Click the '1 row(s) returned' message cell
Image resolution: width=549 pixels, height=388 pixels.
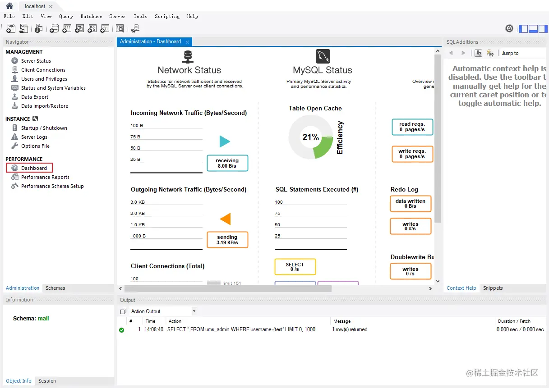pyautogui.click(x=350, y=329)
